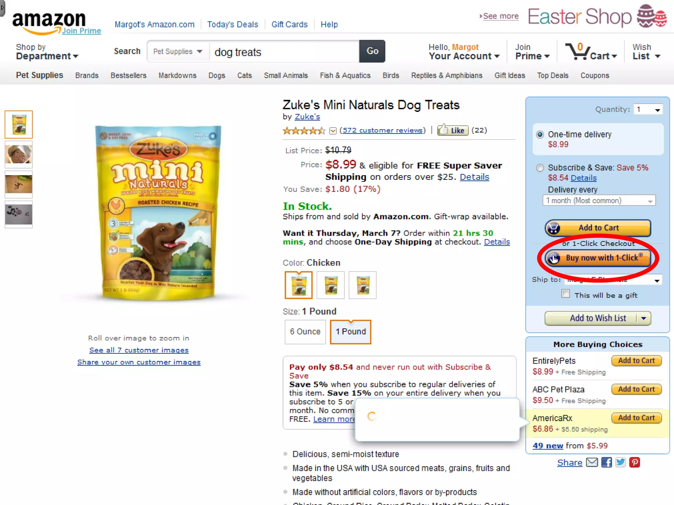Open the Pet Supplies search category dropdown
674x505 pixels.
(x=178, y=52)
